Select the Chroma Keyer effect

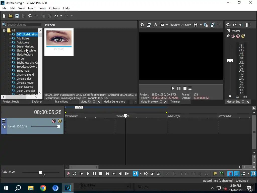[x=25, y=83]
